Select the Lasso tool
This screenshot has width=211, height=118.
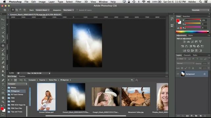[3, 28]
